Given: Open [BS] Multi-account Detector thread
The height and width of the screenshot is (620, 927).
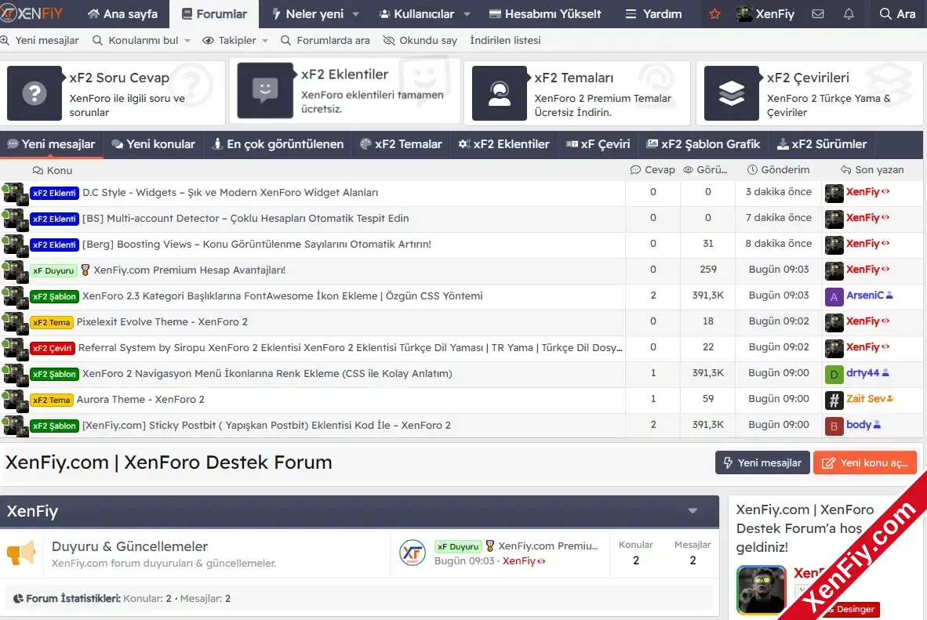Looking at the screenshot, I should coord(245,219).
